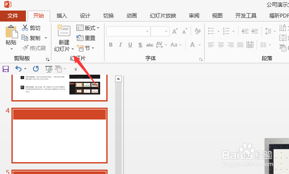The width and height of the screenshot is (289, 174).
Task: Open Font Color dropdown arrow
Action: click(199, 45)
